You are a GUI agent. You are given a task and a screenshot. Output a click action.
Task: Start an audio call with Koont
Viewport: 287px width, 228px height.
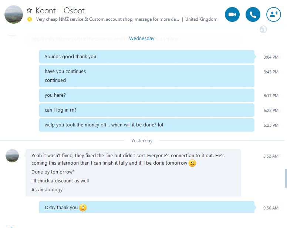[253, 14]
